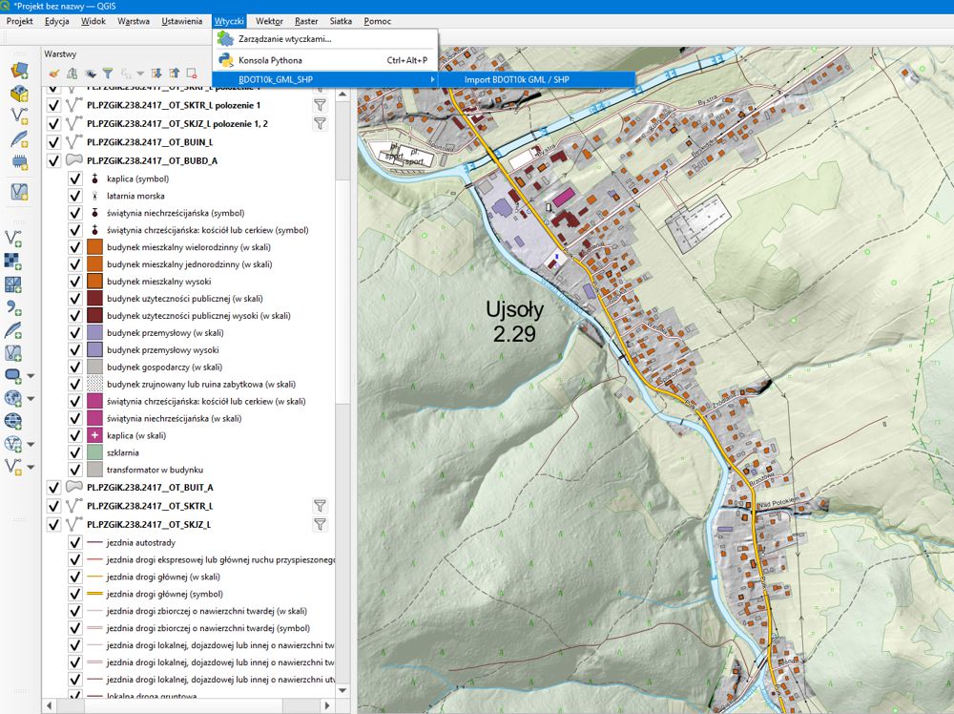Open dropdown arrow beside Add WFS layer icon

[31, 445]
